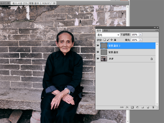Toggle visibility of 背景 layer
The height and width of the screenshot is (123, 164).
click(x=98, y=58)
